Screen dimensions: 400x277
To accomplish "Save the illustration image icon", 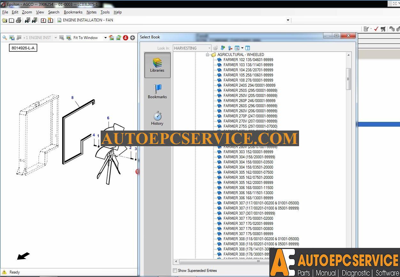I will [x=12, y=38].
